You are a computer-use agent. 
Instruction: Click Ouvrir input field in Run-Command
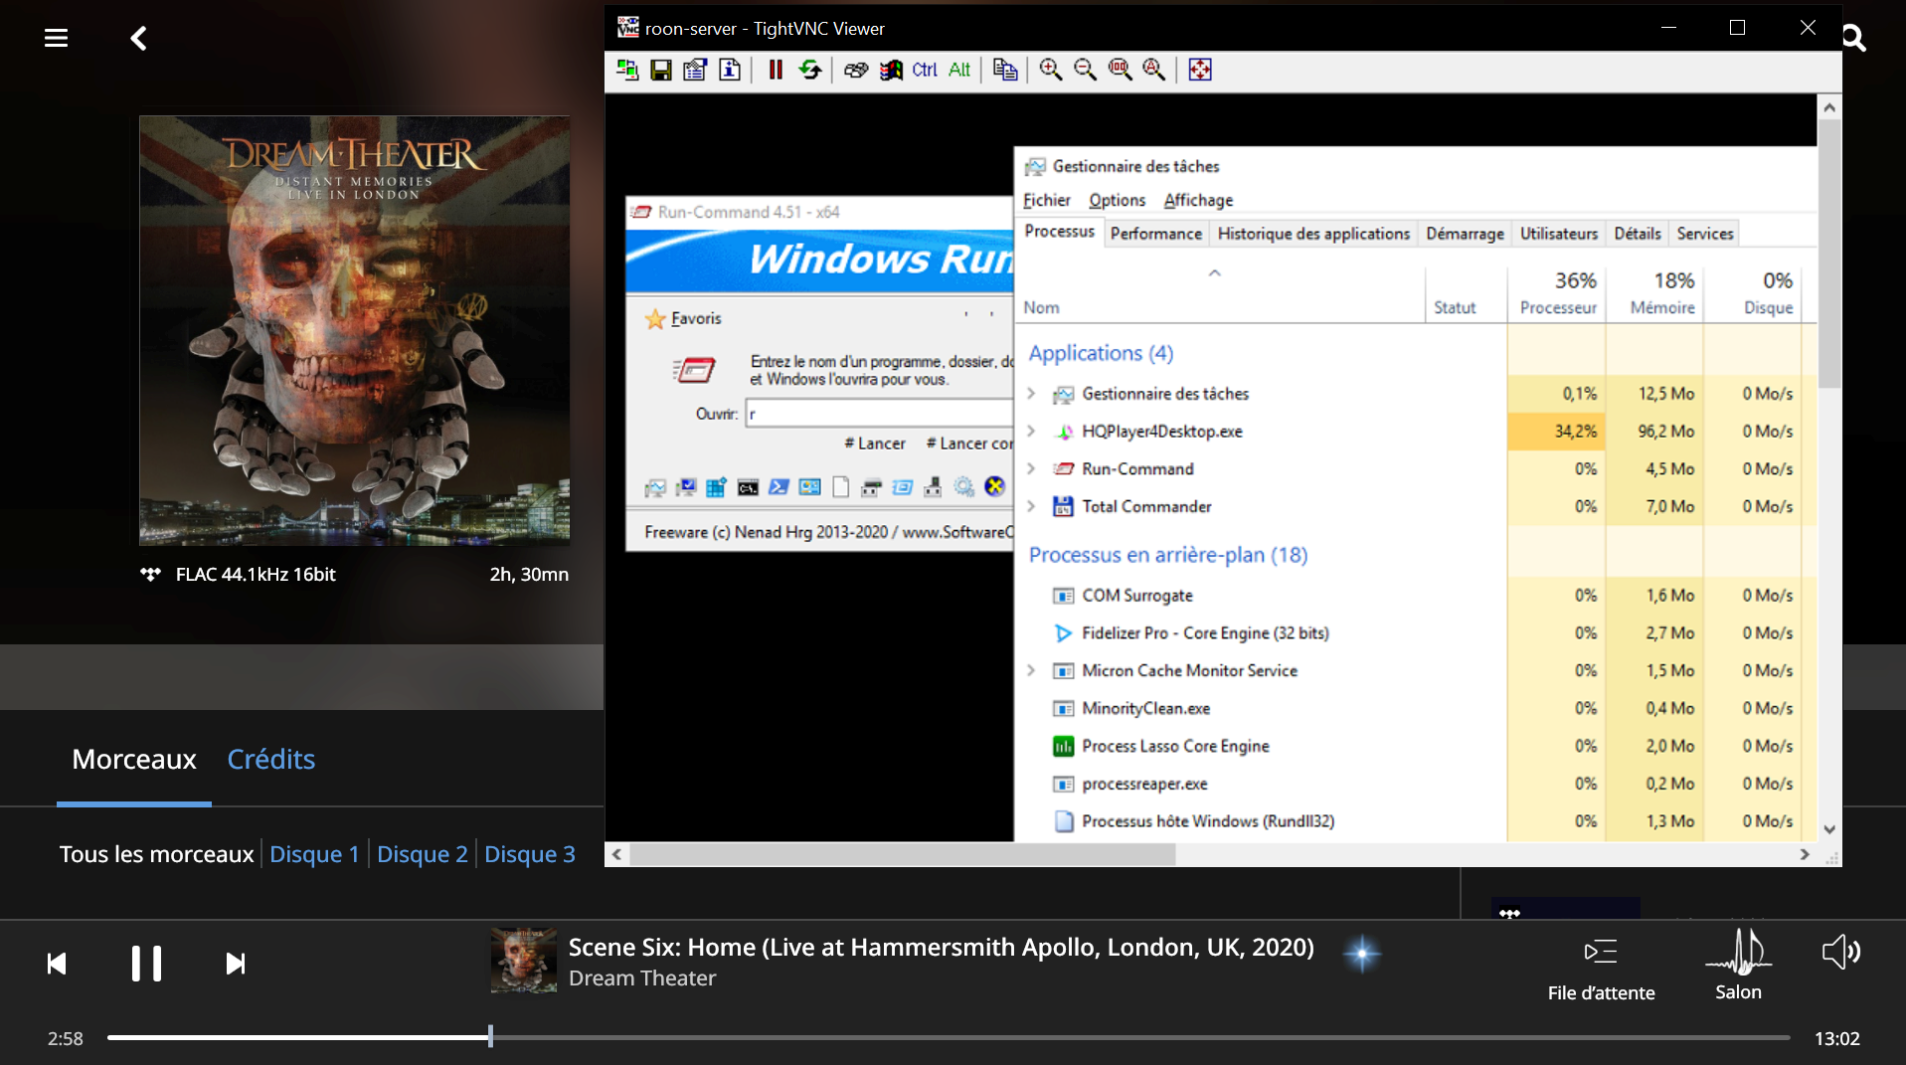(x=878, y=414)
